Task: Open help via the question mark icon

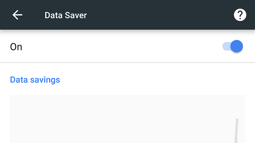Action: (240, 15)
